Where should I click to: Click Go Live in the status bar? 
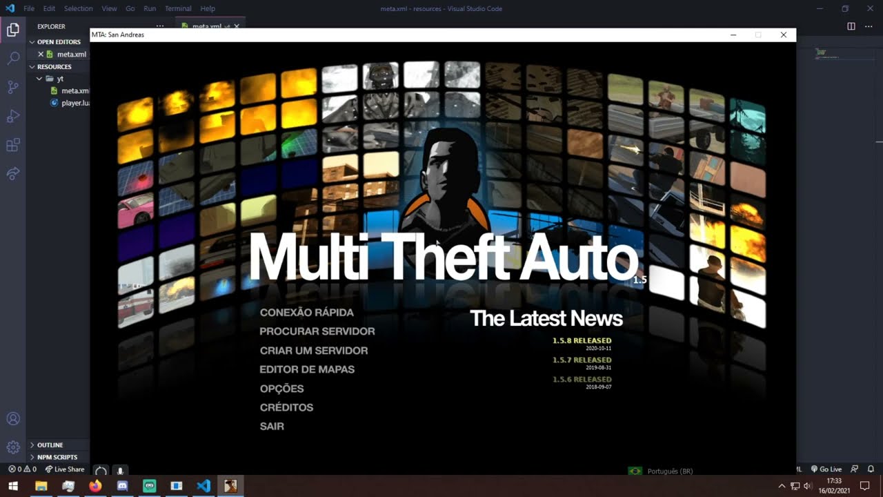click(826, 469)
